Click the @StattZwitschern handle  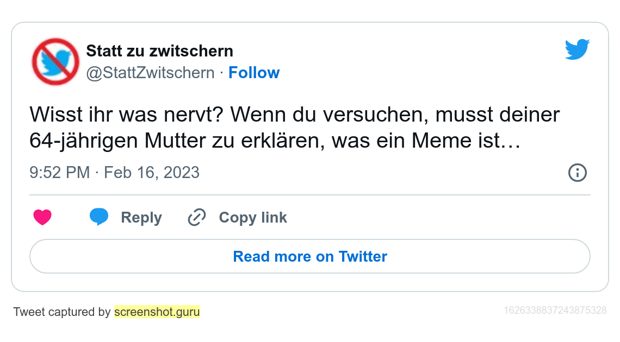150,73
